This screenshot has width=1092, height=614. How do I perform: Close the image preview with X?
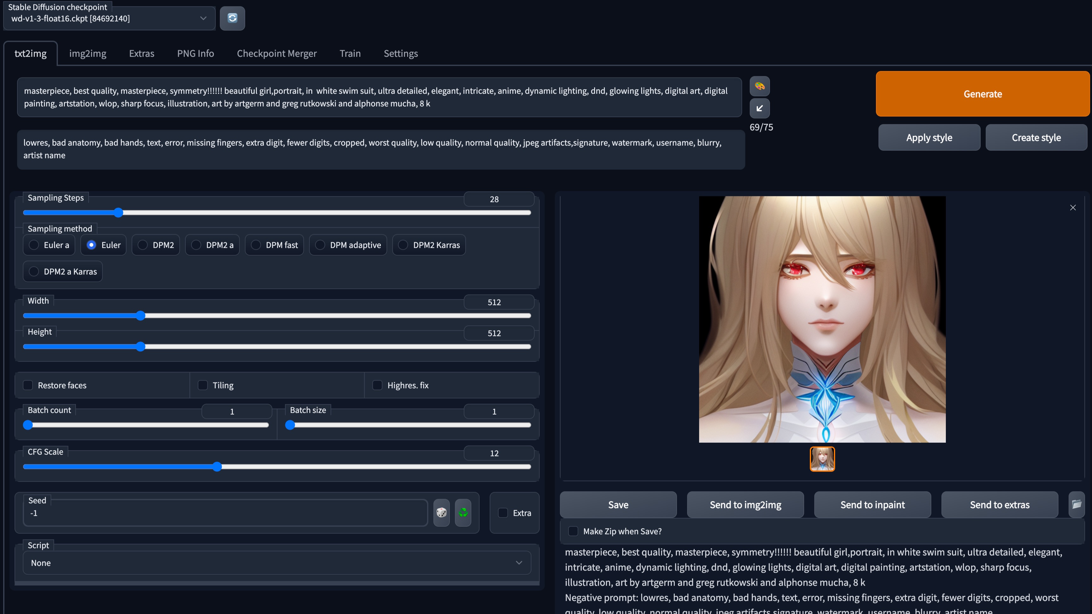pyautogui.click(x=1073, y=208)
